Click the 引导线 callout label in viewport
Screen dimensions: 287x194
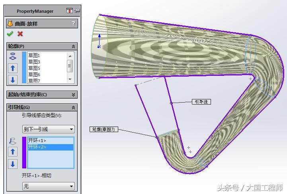coord(201,102)
